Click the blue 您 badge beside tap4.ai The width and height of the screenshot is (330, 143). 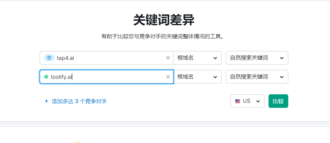[49, 58]
